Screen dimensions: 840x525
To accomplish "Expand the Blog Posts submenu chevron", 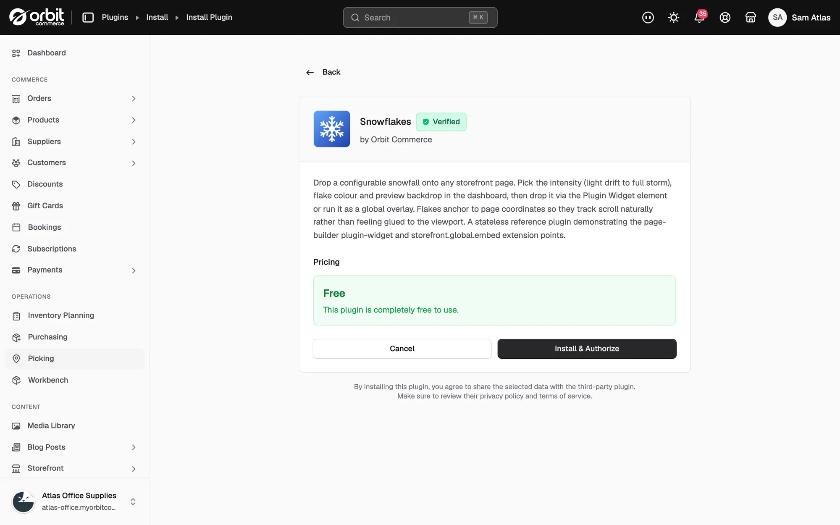I will tap(134, 448).
